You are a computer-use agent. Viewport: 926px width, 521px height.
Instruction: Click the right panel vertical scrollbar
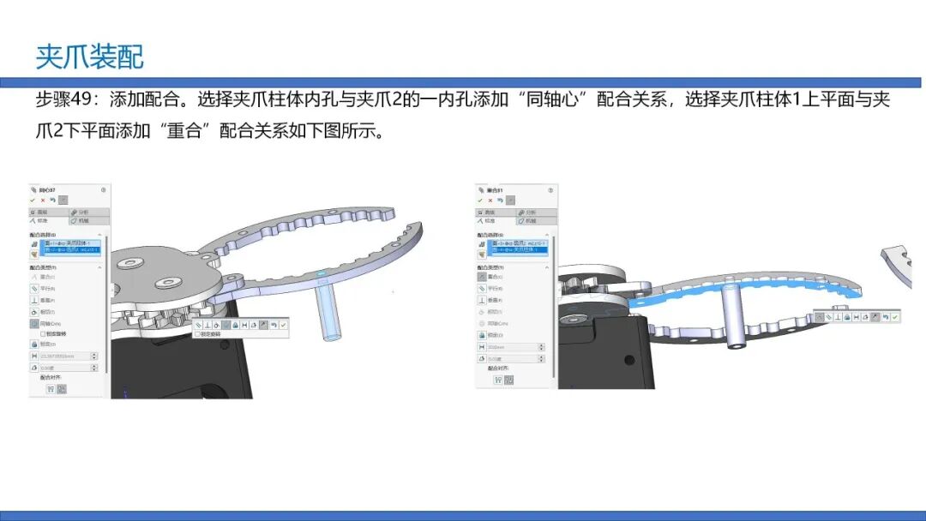coord(554,307)
